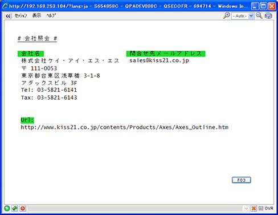Click the Url: green label

[27, 120]
